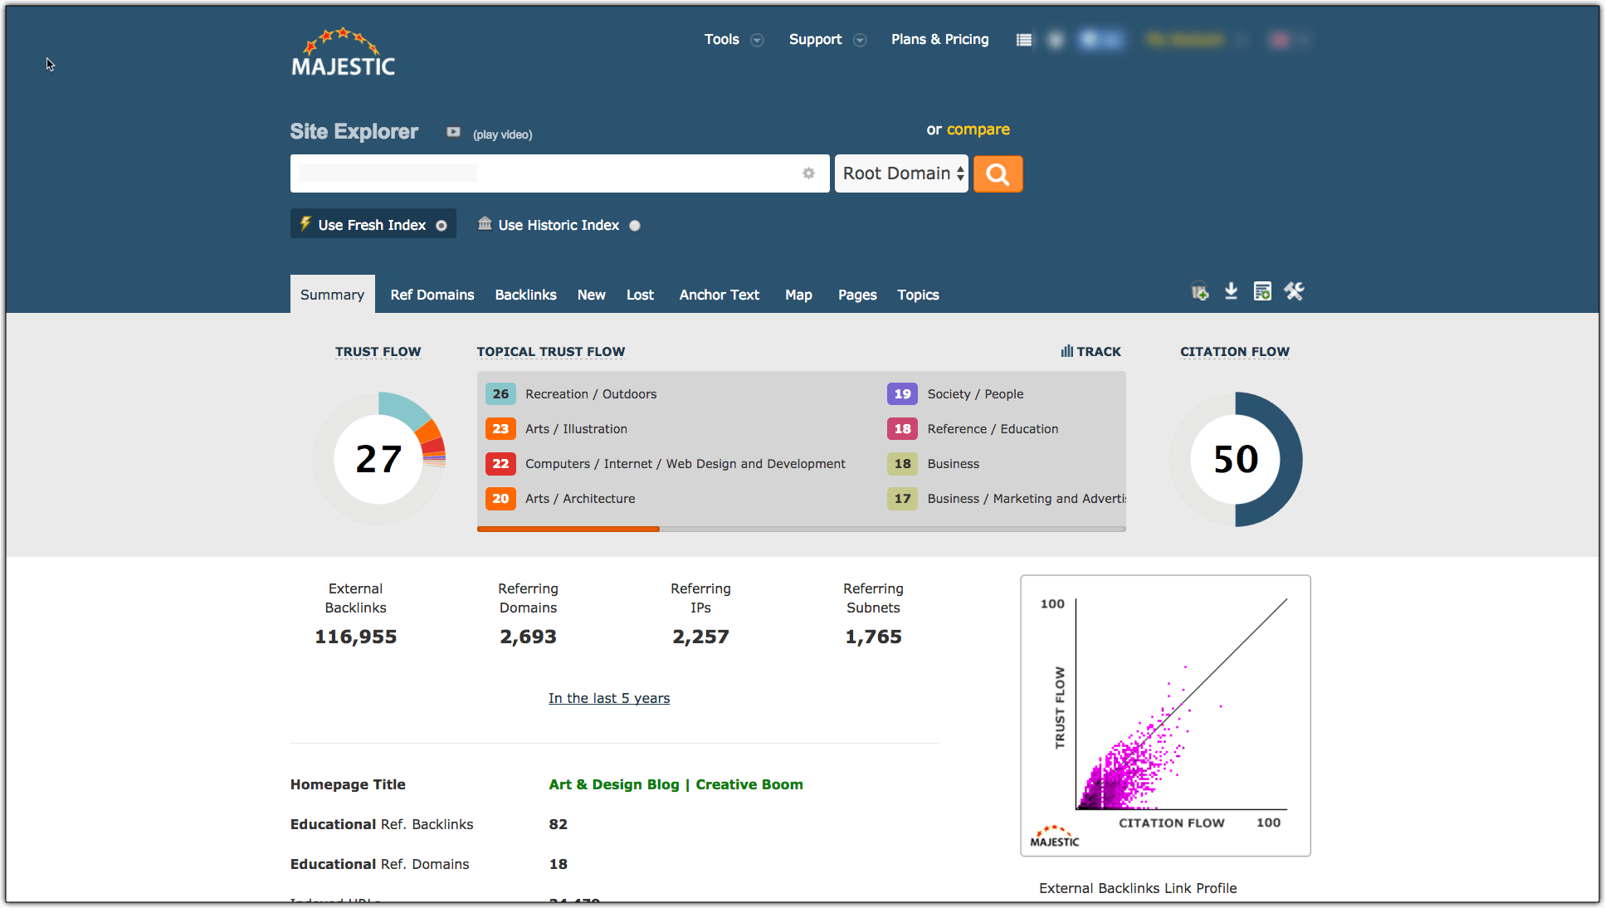
Task: Add domain to bucket icon
Action: [1199, 292]
